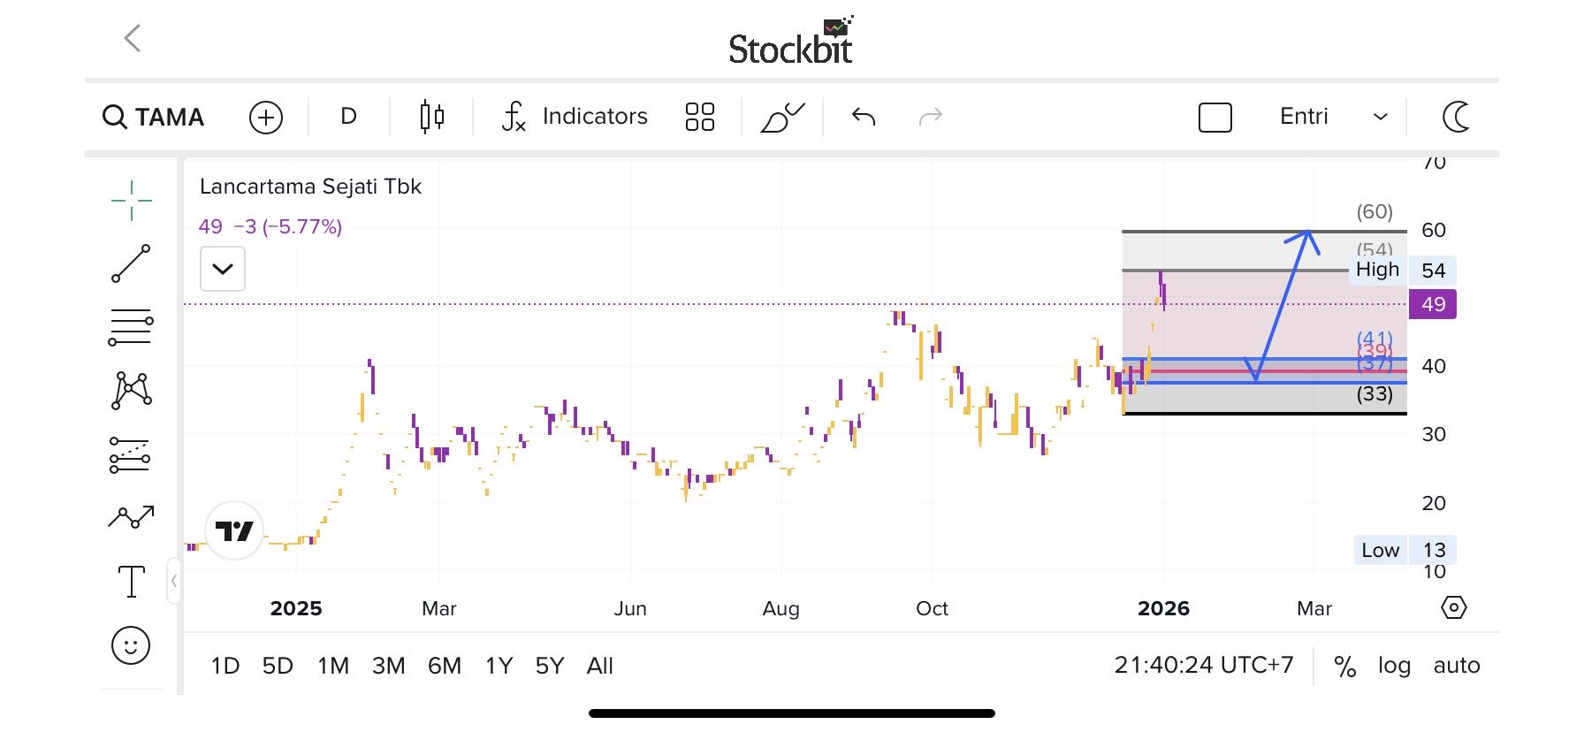Go back with the top-left arrow

133,38
